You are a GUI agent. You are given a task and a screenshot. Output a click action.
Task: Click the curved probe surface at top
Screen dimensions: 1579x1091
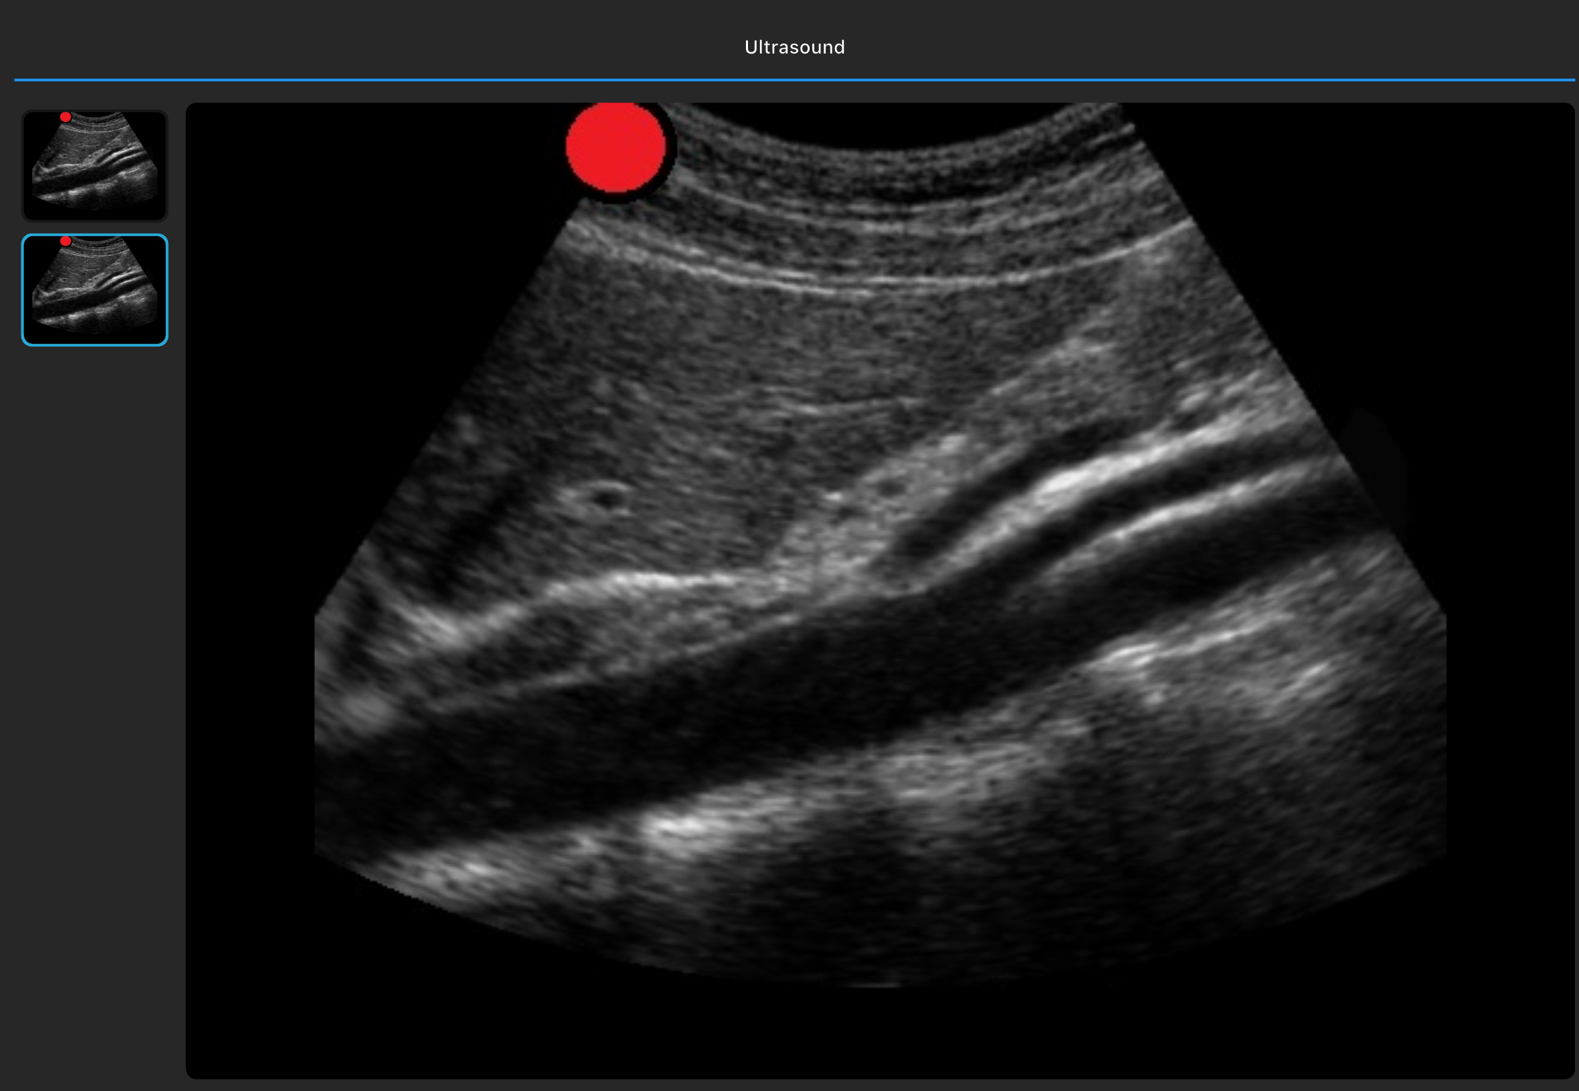tap(889, 147)
